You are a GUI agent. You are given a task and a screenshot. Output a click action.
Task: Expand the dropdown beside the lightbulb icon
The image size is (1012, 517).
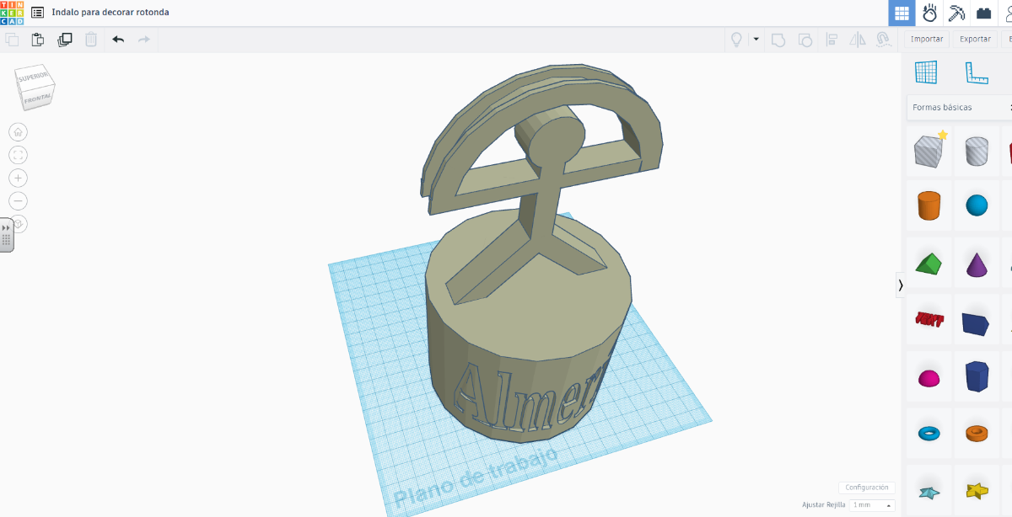[756, 39]
